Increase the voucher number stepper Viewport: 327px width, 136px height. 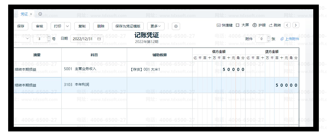click(49, 37)
